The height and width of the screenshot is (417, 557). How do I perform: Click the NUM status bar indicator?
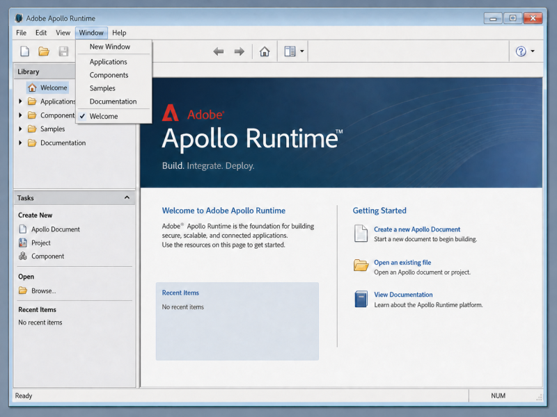click(498, 395)
